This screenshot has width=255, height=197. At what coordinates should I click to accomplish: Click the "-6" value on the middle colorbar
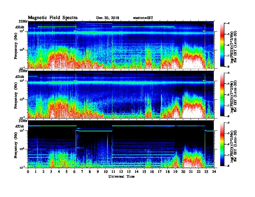point(228,94)
